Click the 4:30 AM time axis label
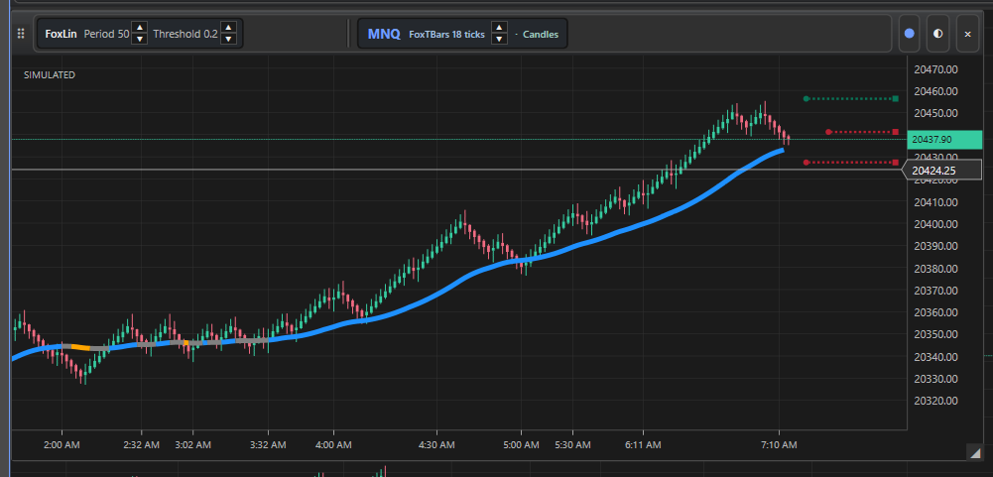 tap(436, 445)
